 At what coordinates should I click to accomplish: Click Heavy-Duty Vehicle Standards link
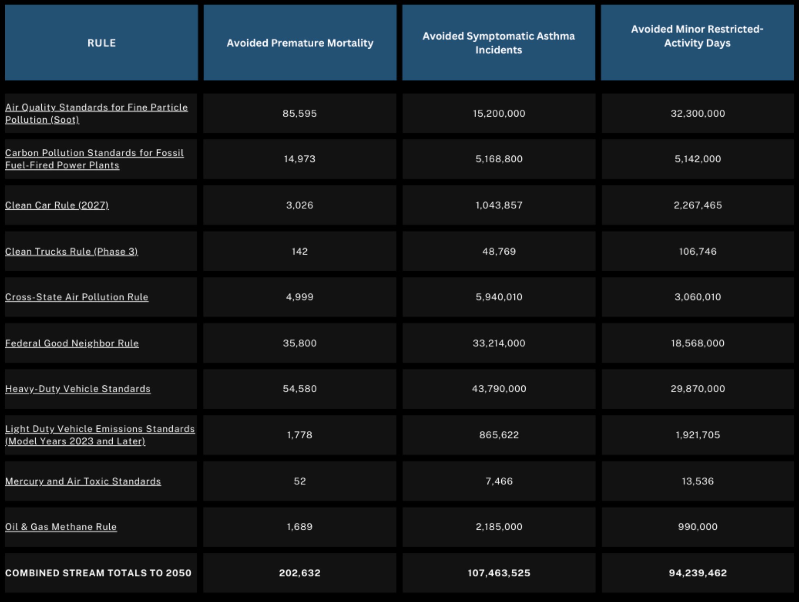(78, 389)
